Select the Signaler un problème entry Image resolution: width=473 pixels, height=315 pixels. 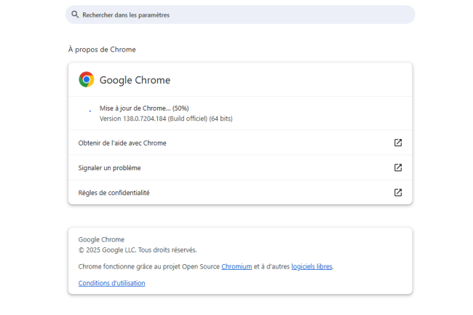coord(109,168)
